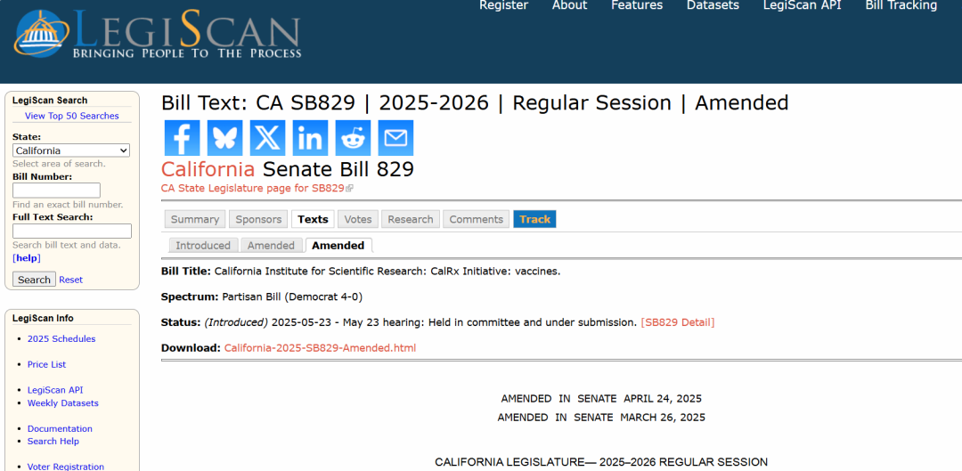Open the Votes tab
Image resolution: width=962 pixels, height=471 pixels.
click(358, 219)
